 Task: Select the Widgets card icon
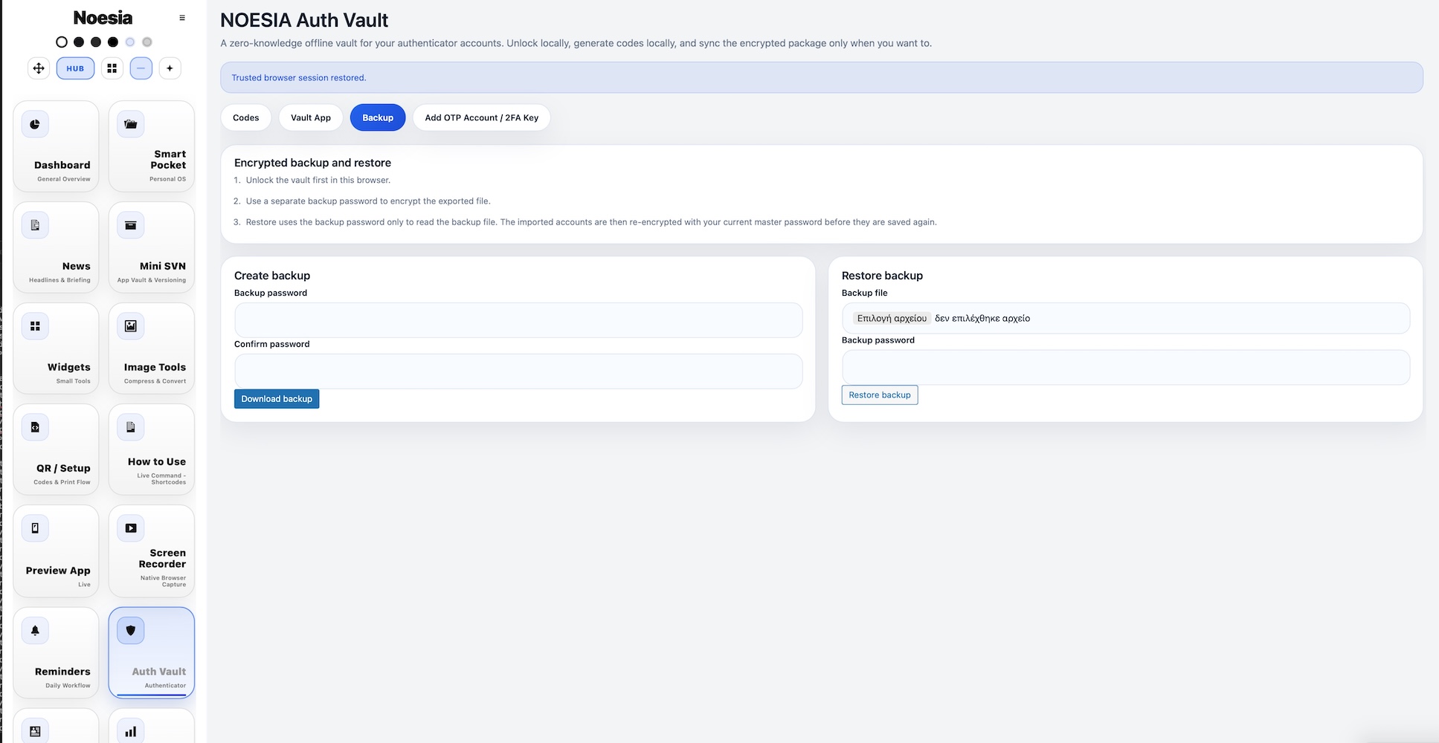tap(35, 326)
